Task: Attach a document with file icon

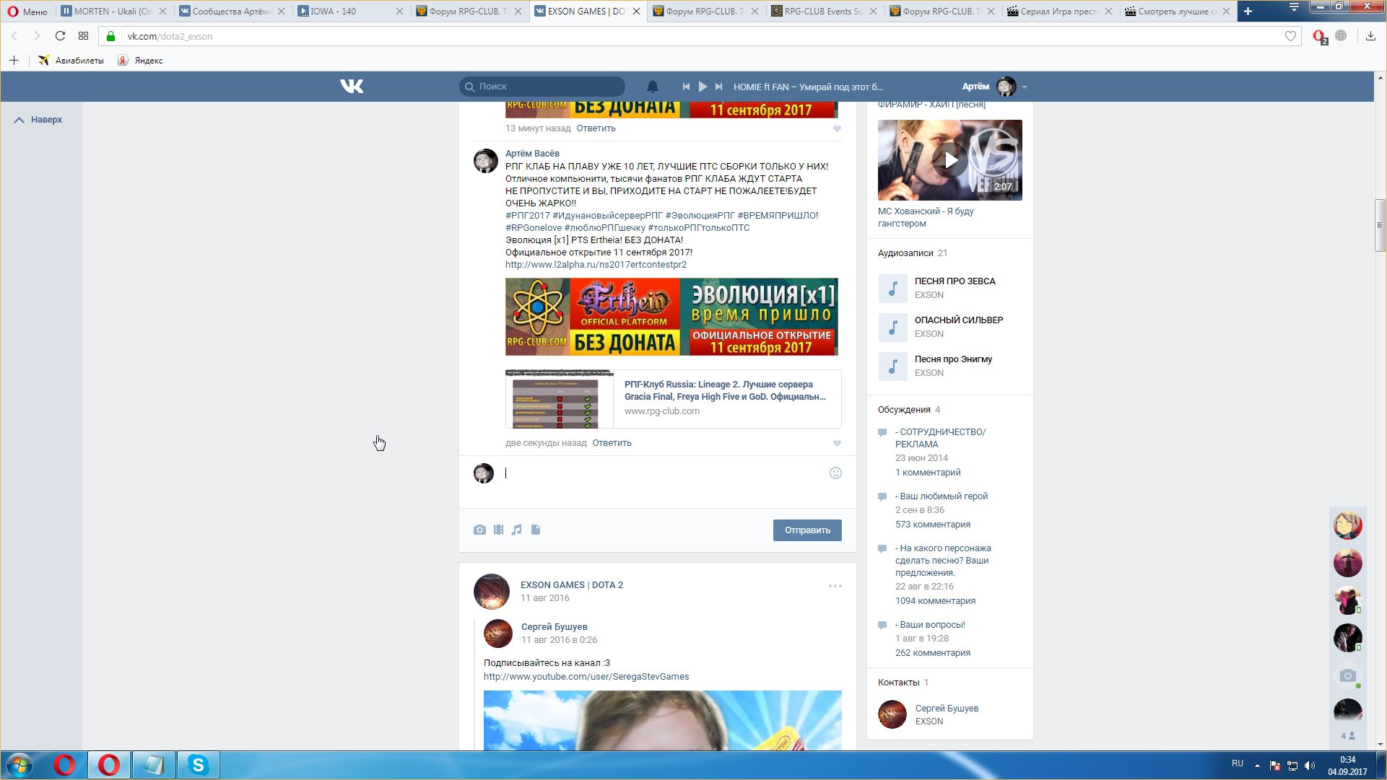Action: point(536,530)
